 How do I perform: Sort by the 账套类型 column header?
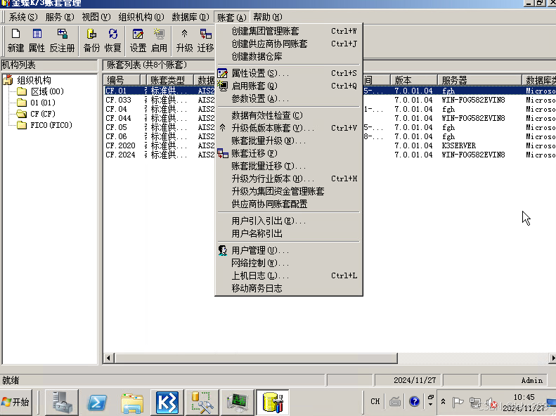169,80
